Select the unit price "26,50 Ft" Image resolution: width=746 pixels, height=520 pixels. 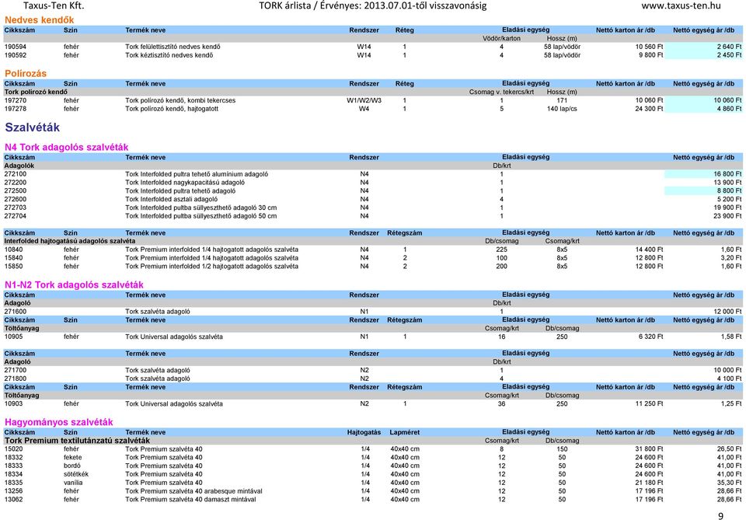click(x=730, y=449)
